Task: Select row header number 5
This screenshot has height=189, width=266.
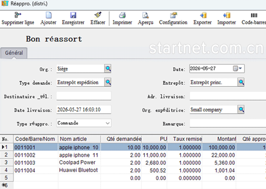Action: [x=7, y=177]
